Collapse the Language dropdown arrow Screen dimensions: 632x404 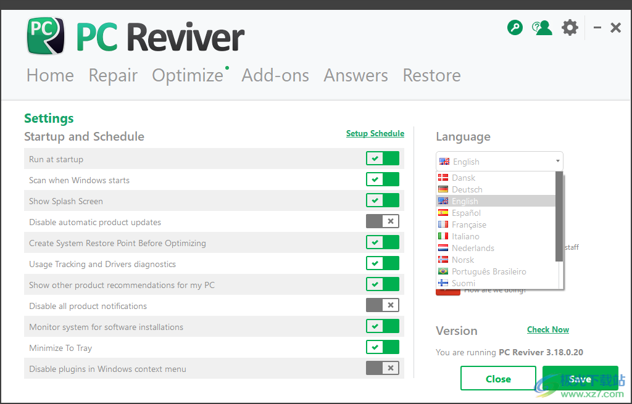point(557,161)
